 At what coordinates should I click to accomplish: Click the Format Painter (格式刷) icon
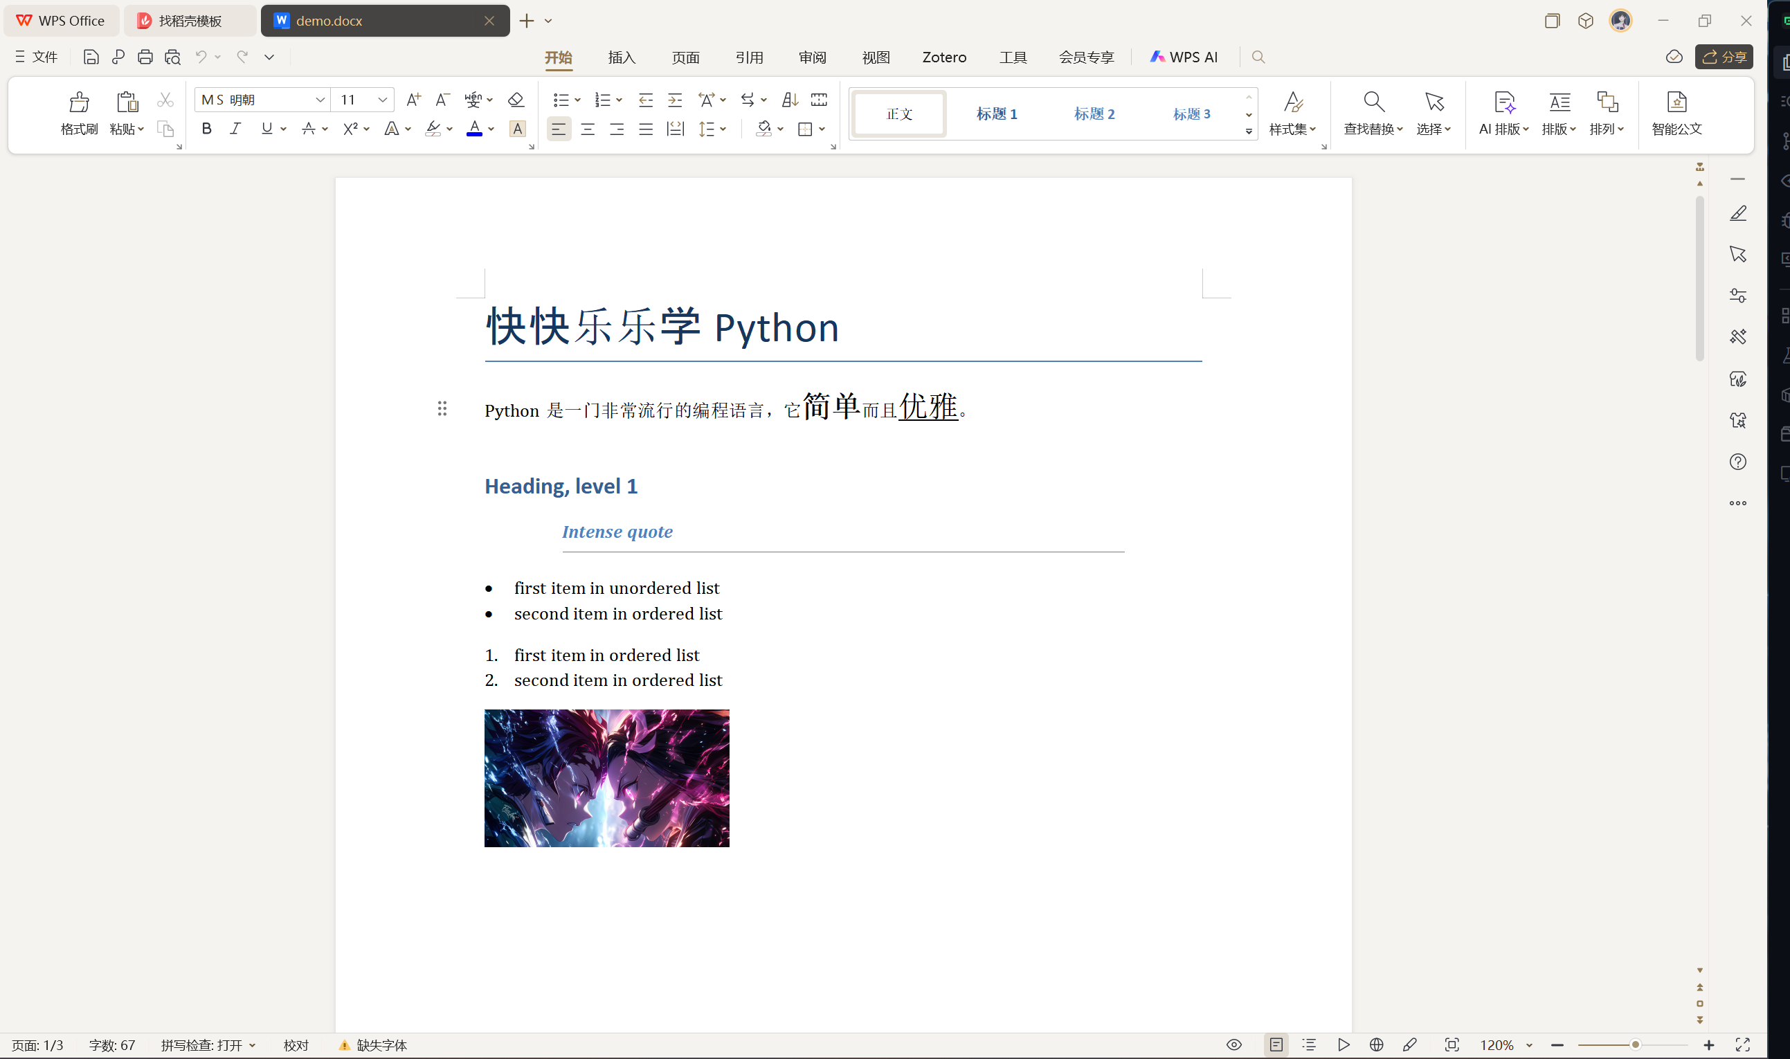(x=78, y=102)
